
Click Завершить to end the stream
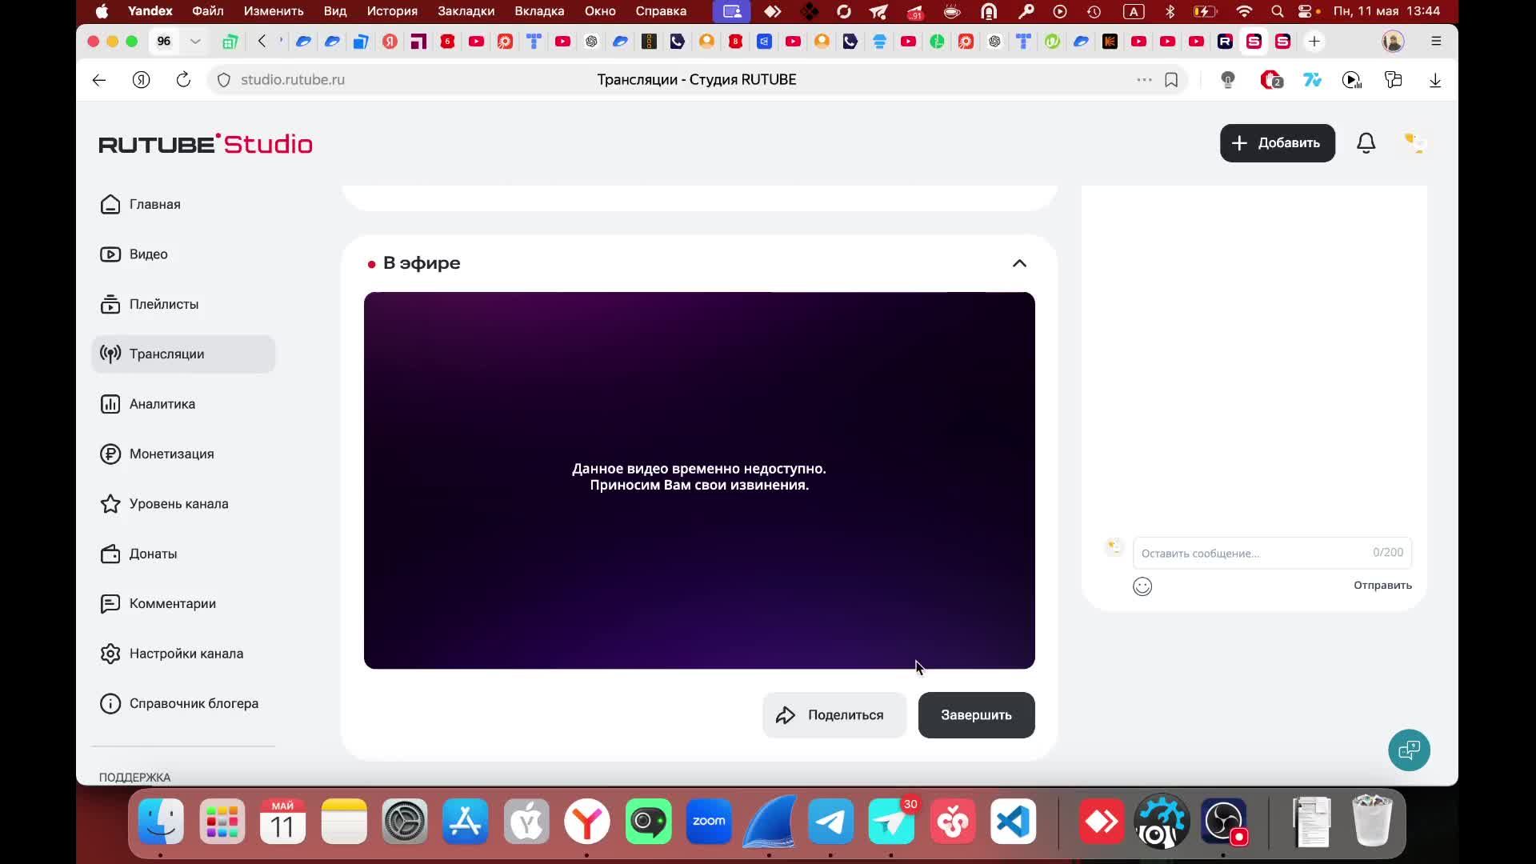[x=976, y=715]
